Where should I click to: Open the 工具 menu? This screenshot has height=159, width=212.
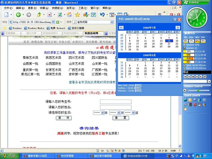coord(83,8)
